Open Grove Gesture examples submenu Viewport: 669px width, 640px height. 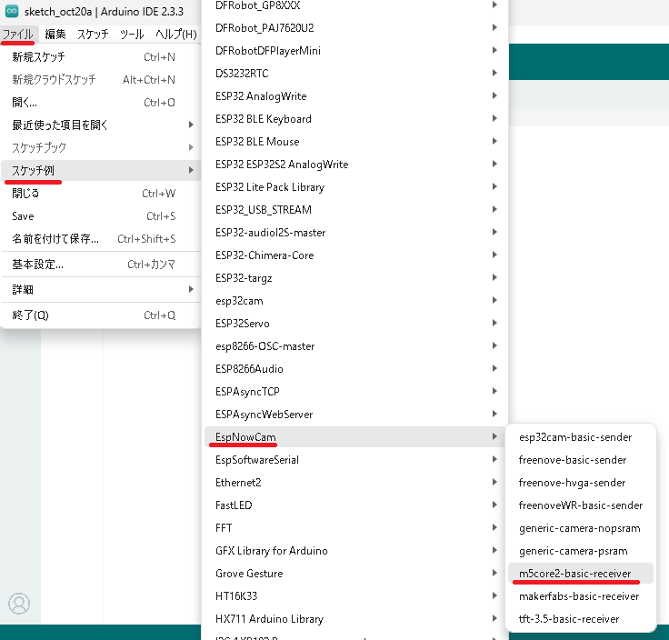click(355, 573)
